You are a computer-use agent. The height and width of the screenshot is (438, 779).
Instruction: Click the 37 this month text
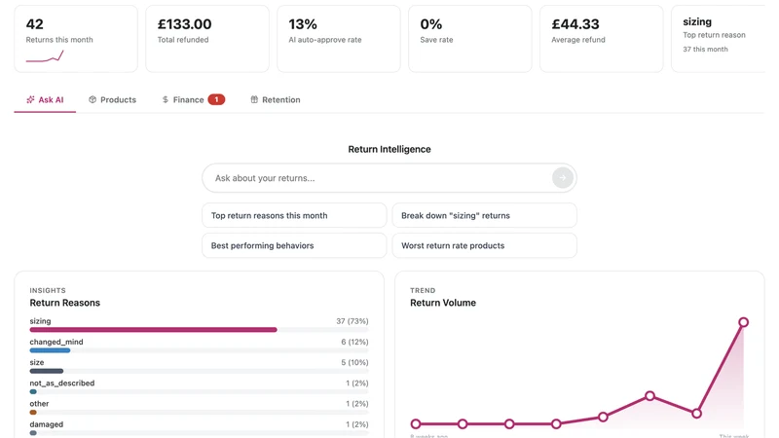tap(705, 50)
